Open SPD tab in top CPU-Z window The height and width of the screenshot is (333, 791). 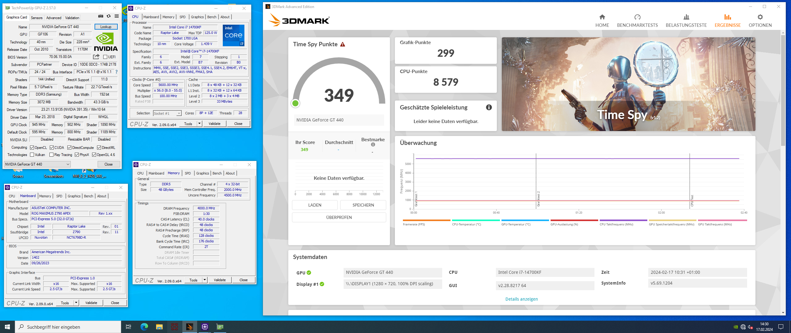182,17
